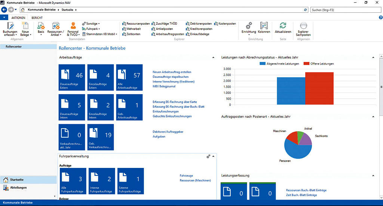This screenshot has width=383, height=206.
Task: Click the Neue Belege ribbon icon
Action: [25, 26]
